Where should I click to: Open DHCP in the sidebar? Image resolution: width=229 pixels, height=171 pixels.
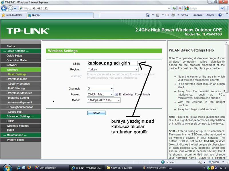tap(21, 121)
